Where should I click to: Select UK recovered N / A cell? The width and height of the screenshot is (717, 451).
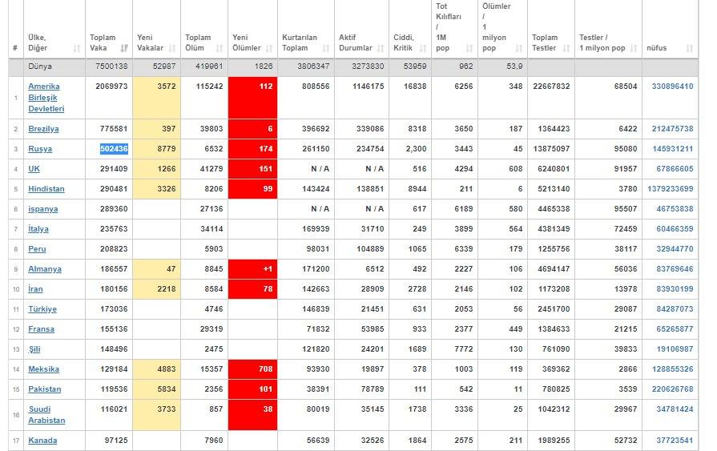320,169
